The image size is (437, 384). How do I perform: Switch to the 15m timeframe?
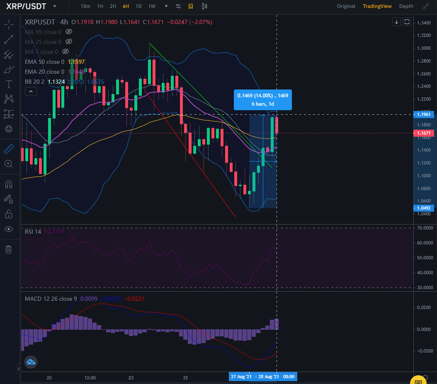85,6
